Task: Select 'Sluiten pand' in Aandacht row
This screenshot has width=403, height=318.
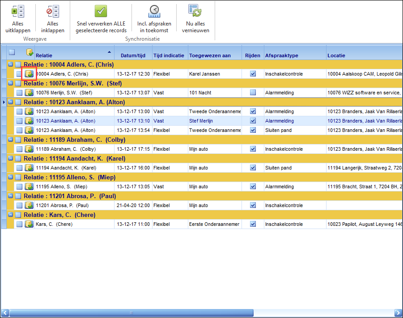Action: click(x=295, y=168)
